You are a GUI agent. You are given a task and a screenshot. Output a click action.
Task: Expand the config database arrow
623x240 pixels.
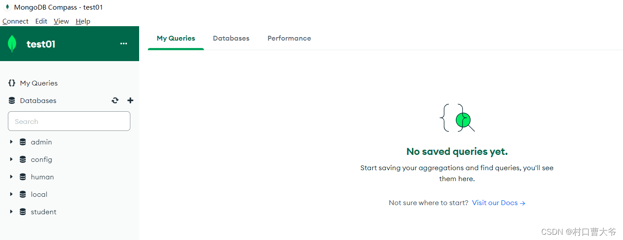pyautogui.click(x=11, y=159)
